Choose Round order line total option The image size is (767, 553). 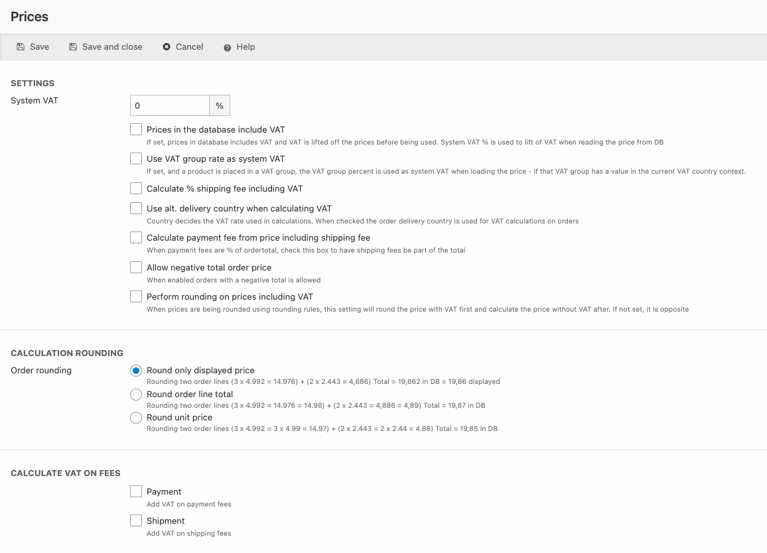coord(136,395)
